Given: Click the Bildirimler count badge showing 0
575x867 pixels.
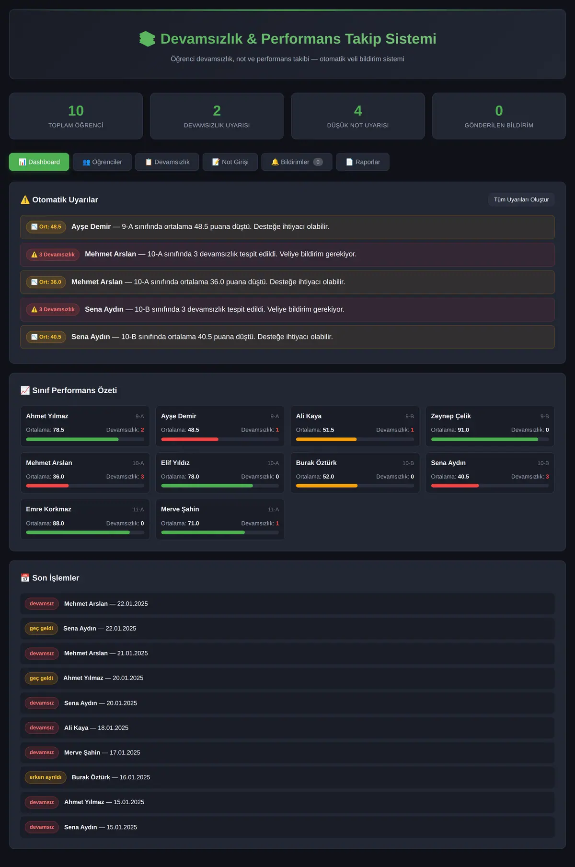Looking at the screenshot, I should tap(318, 162).
